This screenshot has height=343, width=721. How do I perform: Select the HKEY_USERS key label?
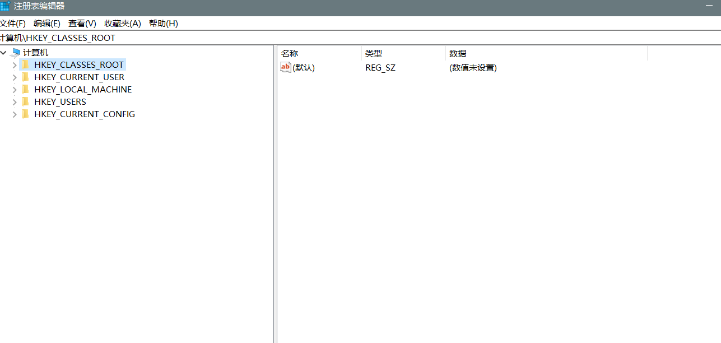[60, 102]
